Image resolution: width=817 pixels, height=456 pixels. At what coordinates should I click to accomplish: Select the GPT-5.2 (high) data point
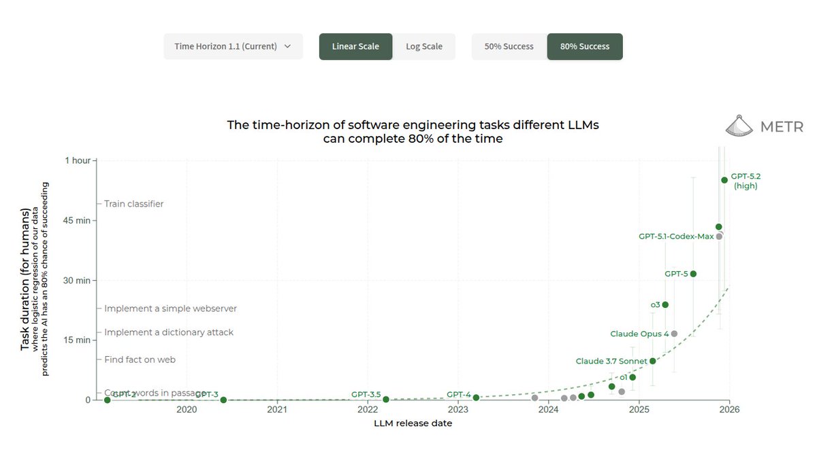coord(724,180)
